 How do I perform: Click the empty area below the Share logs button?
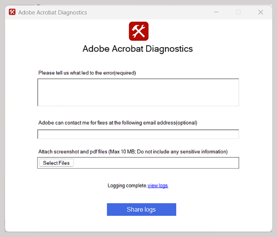(x=138, y=224)
